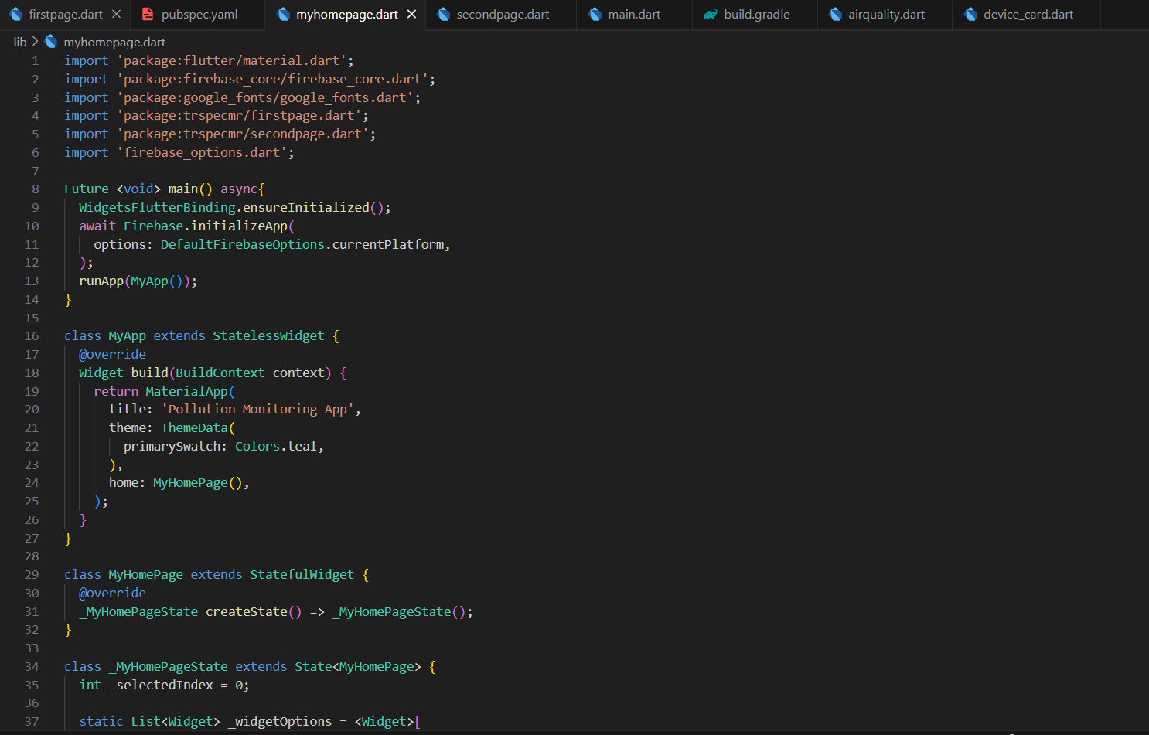Viewport: 1149px width, 735px height.
Task: Click the Dart icon in the breadcrumb
Action: tap(51, 42)
